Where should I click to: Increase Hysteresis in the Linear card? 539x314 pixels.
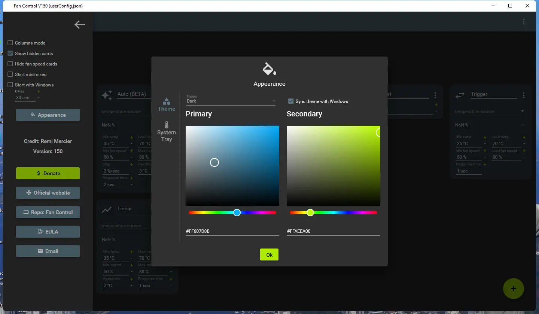[131, 279]
